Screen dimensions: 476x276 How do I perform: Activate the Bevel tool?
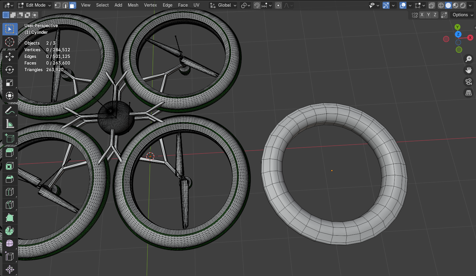[10, 179]
